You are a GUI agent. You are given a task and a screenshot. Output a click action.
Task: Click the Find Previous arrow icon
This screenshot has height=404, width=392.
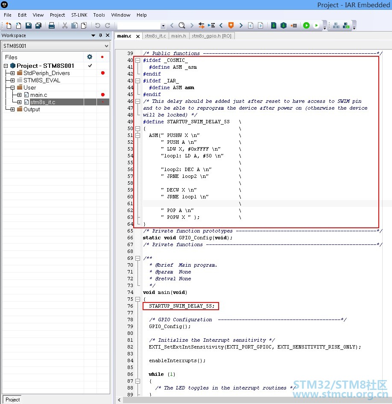tap(172, 25)
